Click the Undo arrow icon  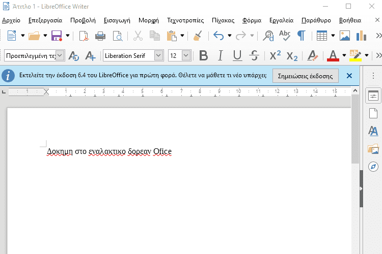pos(219,36)
